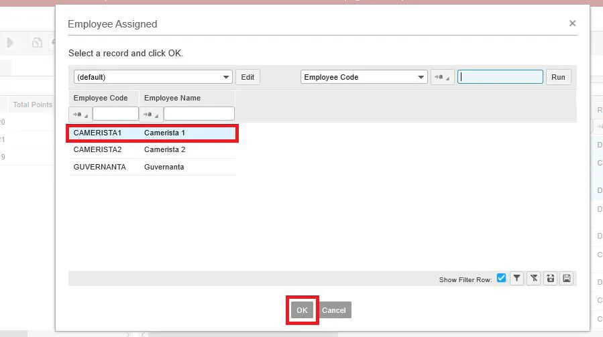Open the (default) view dropdown
603x337 pixels.
point(153,77)
